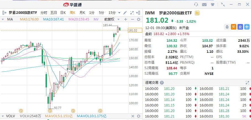
Task: Open the skin theme shirt icon
Action: pyautogui.click(x=212, y=4)
